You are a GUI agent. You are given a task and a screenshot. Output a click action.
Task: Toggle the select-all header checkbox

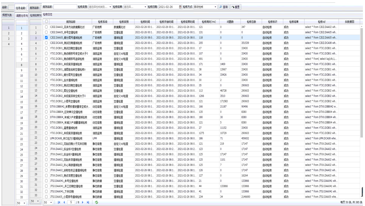(x=47, y=22)
